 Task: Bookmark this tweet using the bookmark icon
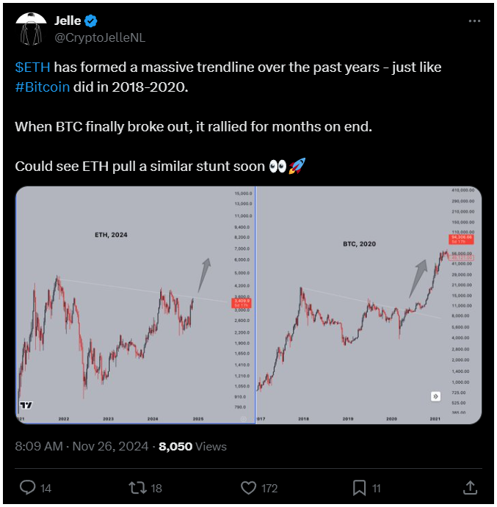pos(359,488)
